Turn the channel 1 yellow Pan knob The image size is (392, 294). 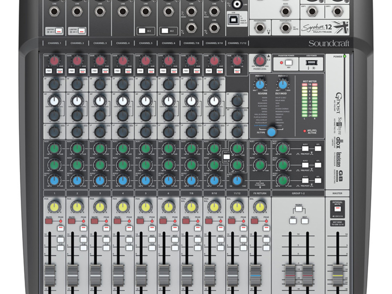click(54, 207)
